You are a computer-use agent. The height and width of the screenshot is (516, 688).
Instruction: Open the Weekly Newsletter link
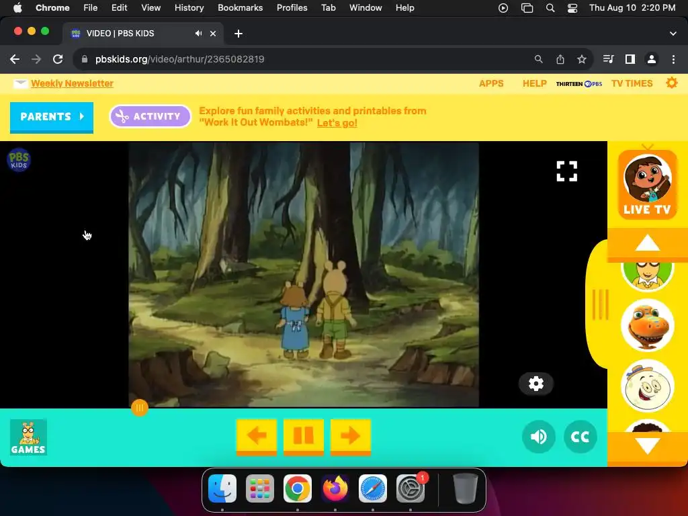[x=72, y=83]
